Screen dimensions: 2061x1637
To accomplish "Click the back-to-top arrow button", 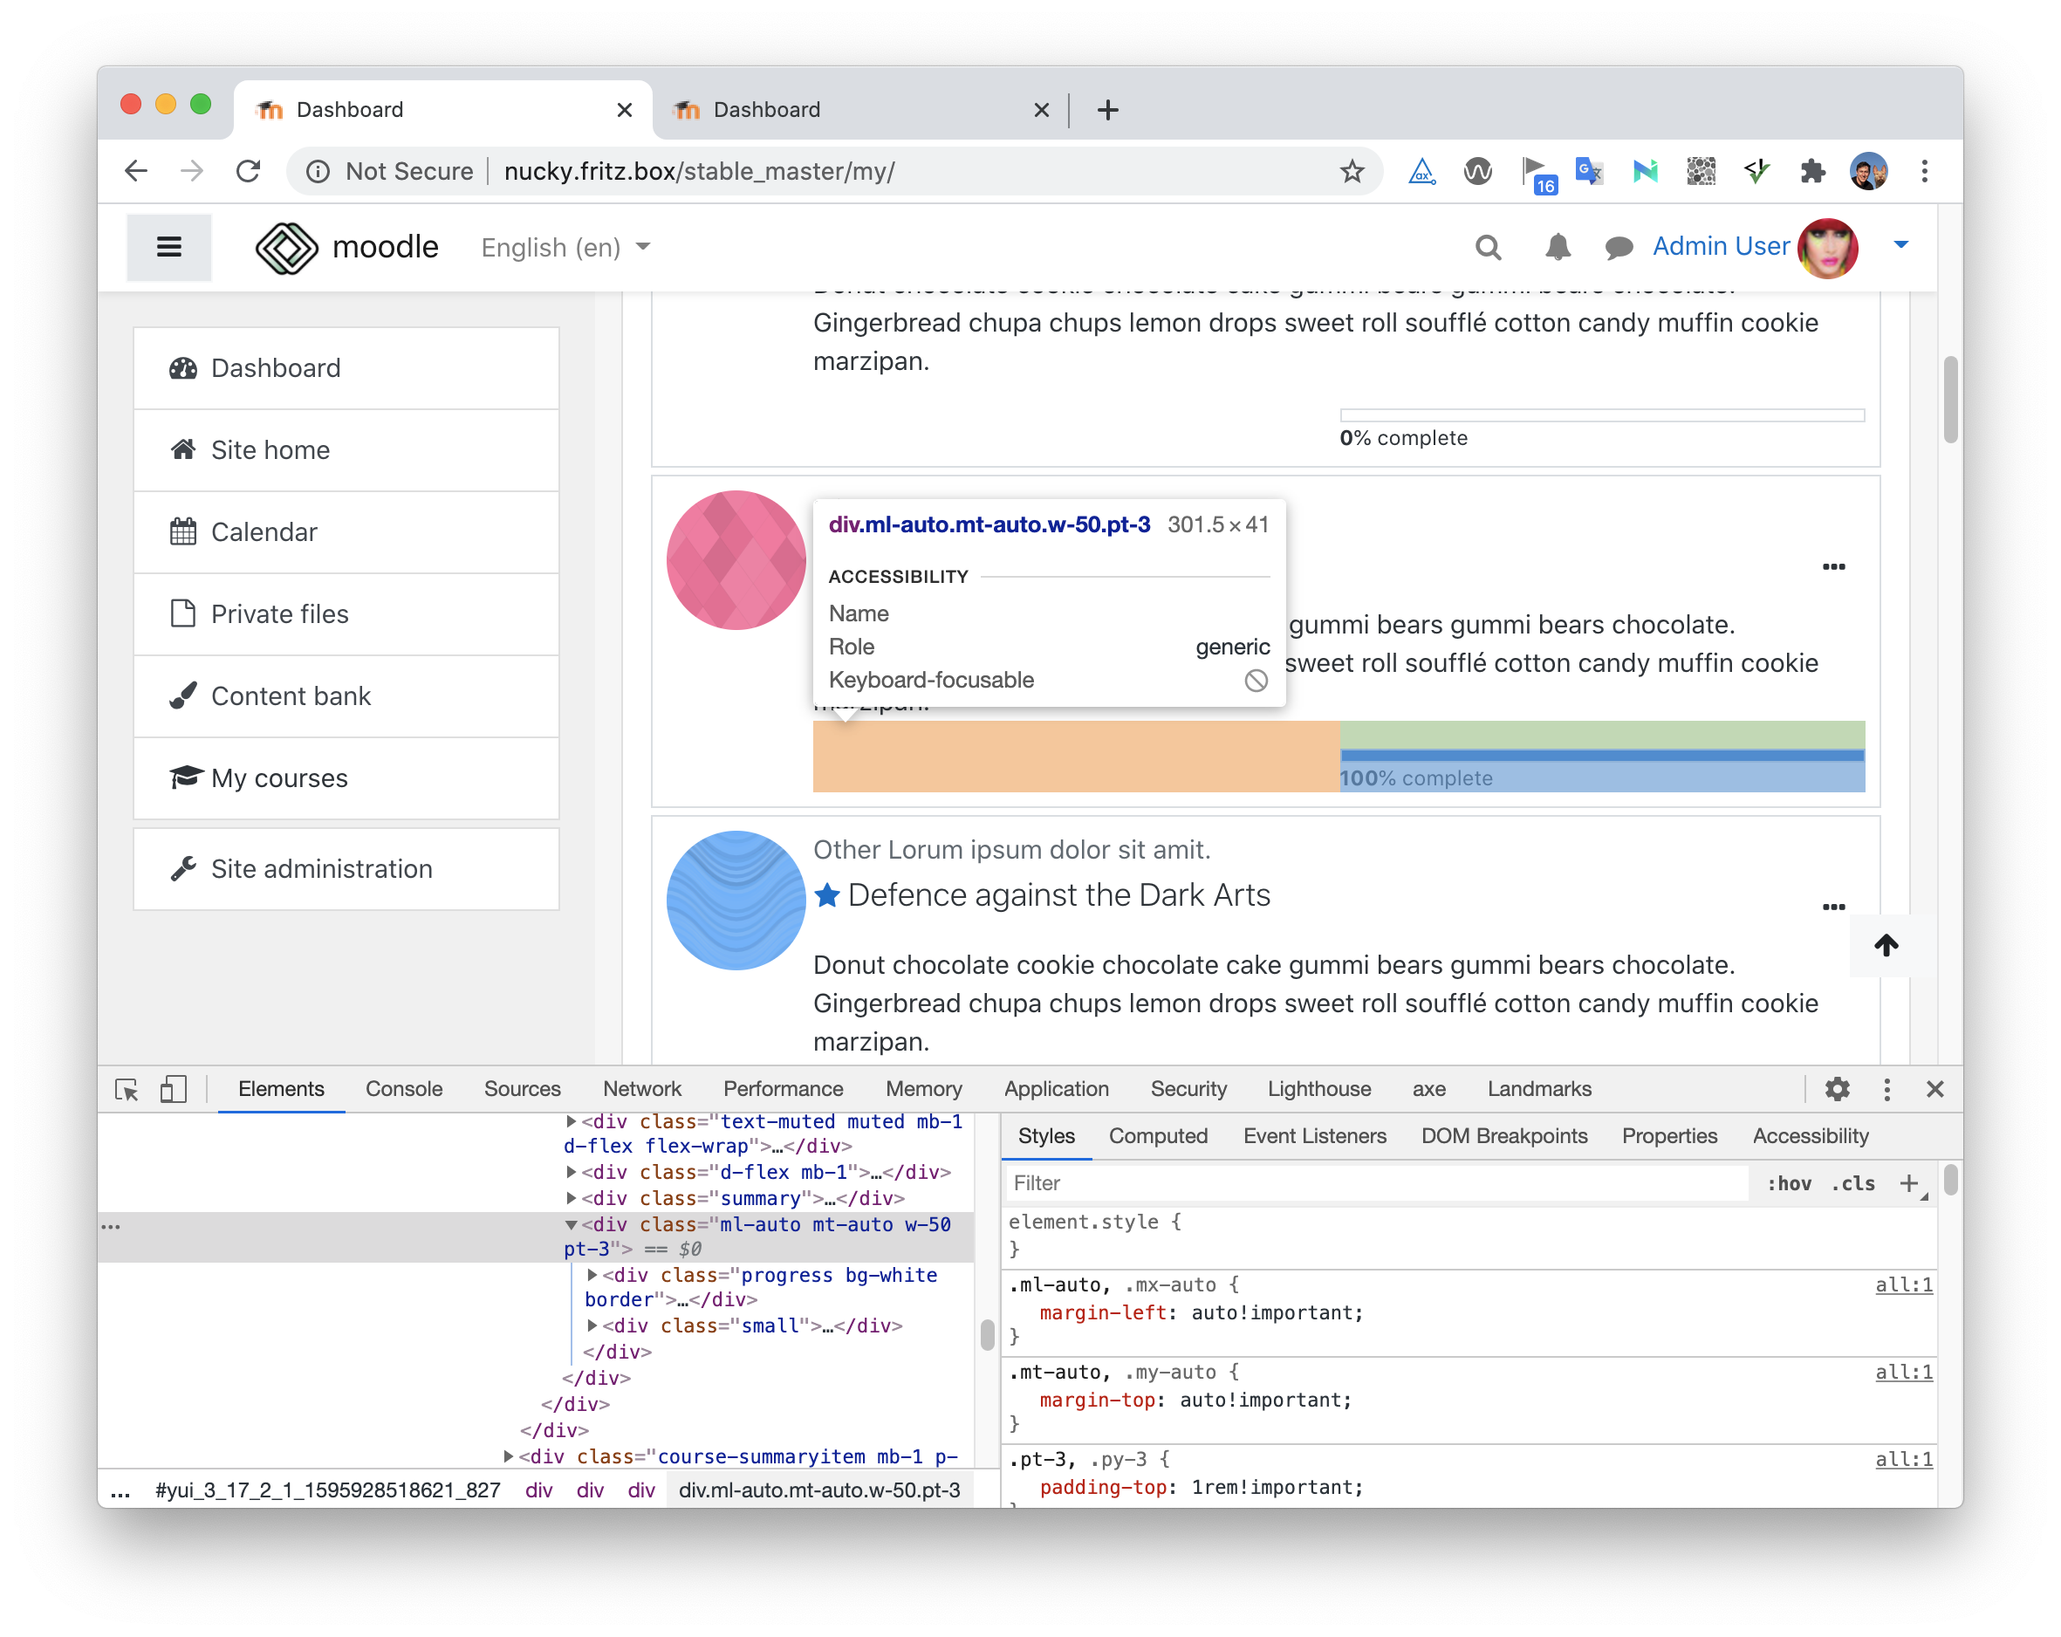I will point(1885,946).
